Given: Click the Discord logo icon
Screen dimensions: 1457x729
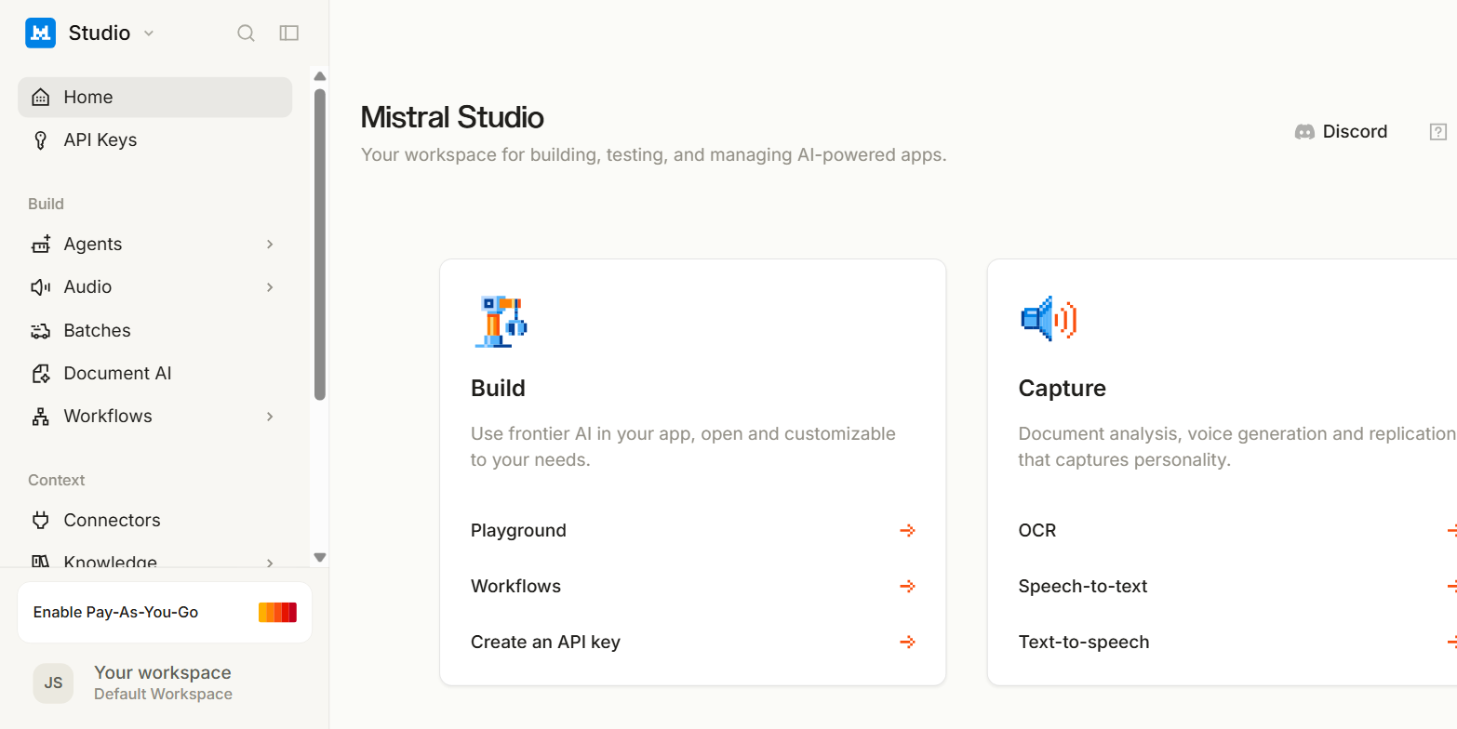Looking at the screenshot, I should click(1304, 132).
